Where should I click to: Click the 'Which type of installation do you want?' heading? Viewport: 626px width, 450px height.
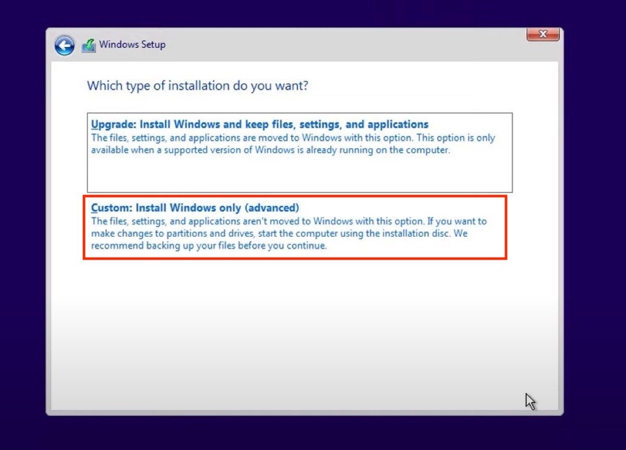tap(198, 86)
